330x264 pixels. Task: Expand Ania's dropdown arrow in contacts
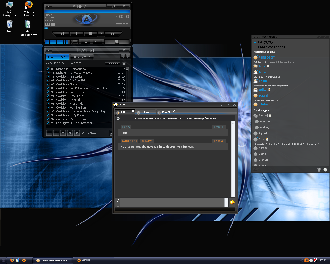[268, 66]
